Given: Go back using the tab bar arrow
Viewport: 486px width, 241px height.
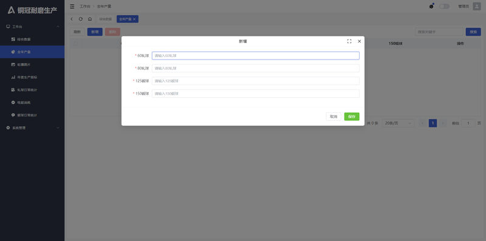Looking at the screenshot, I should (72, 19).
